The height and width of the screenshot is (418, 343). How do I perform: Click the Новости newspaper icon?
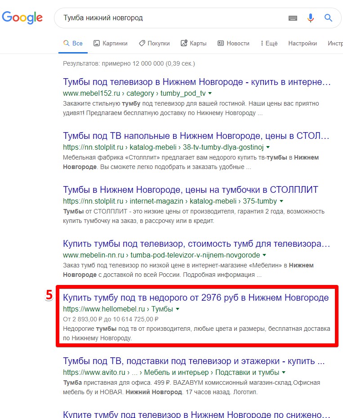coord(221,43)
